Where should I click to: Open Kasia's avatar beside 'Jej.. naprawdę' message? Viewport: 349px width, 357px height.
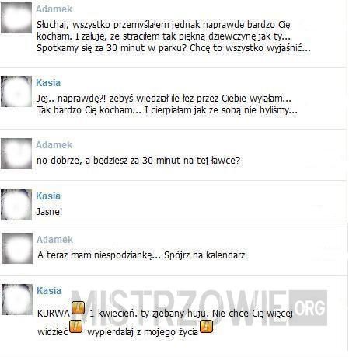pyautogui.click(x=16, y=92)
